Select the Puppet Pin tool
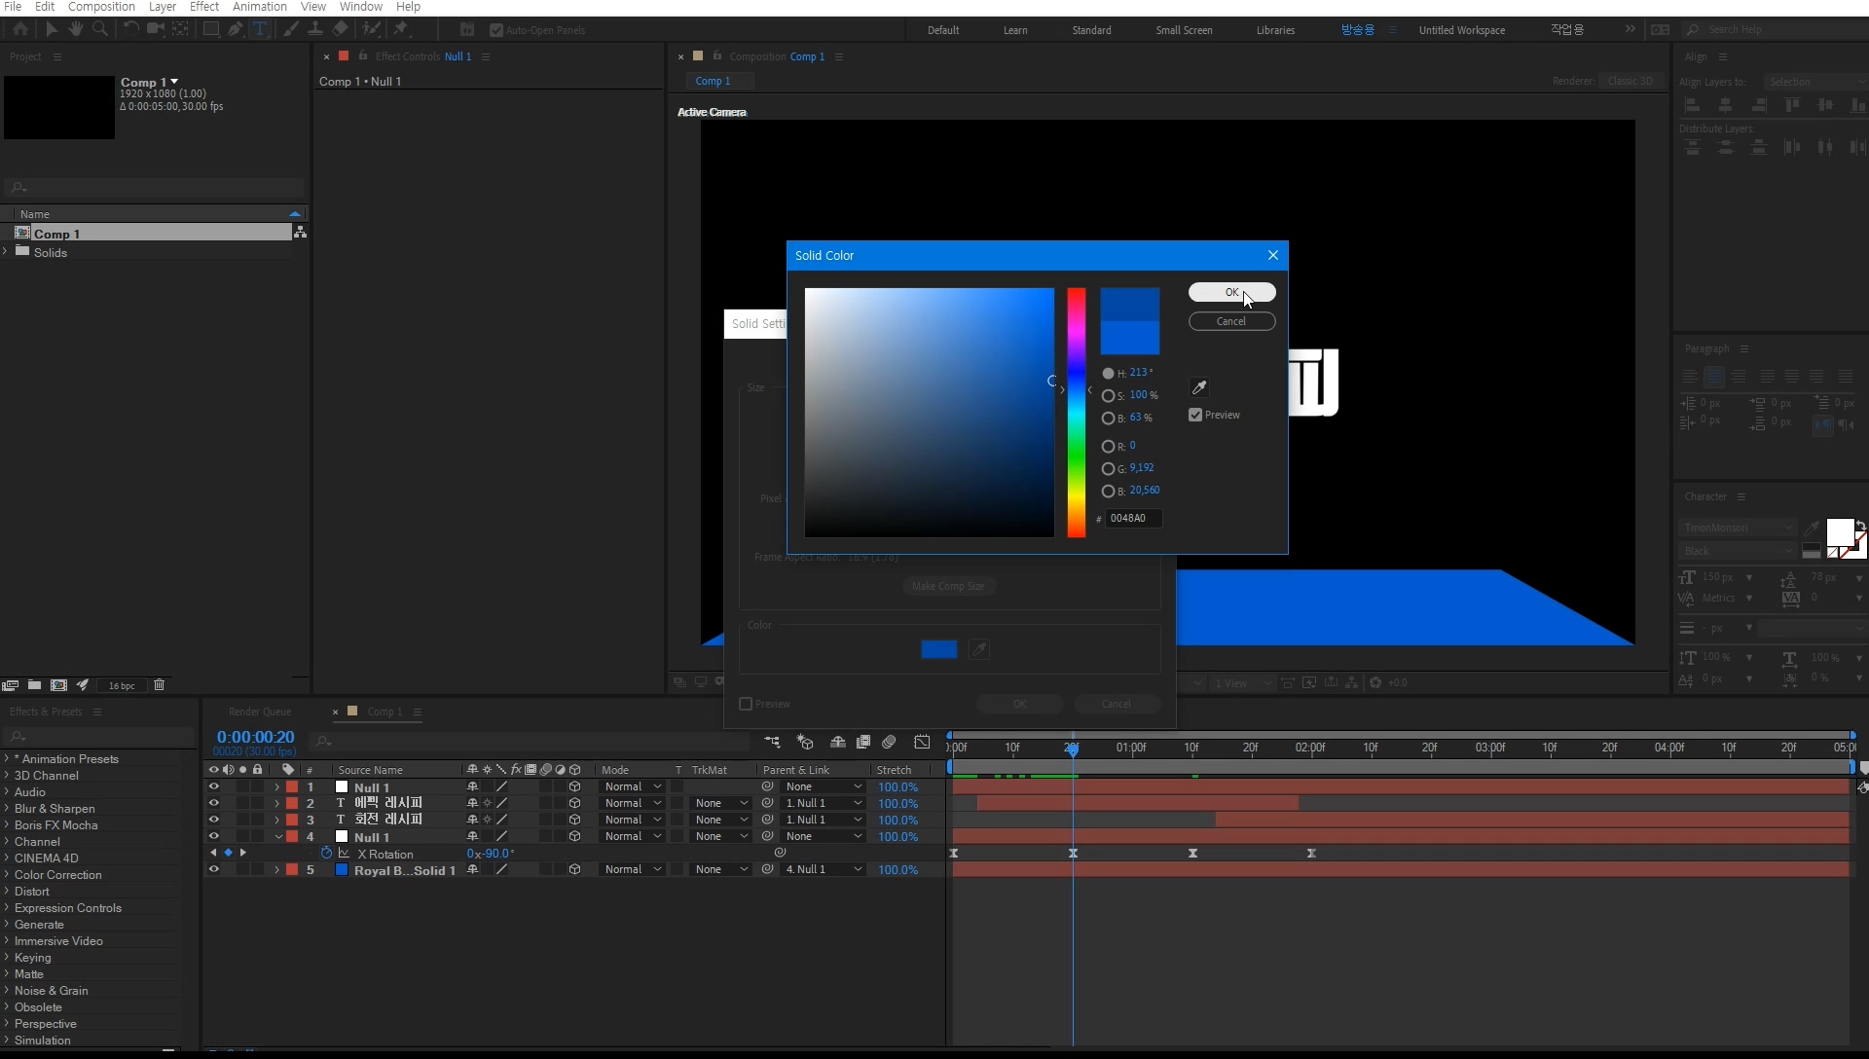Viewport: 1869px width, 1059px height. tap(400, 29)
